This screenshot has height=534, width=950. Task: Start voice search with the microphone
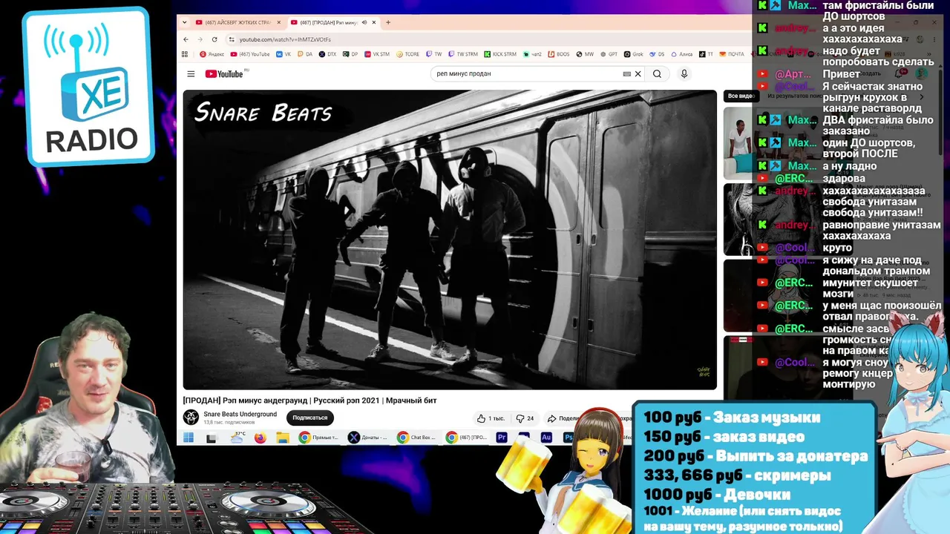tap(684, 74)
